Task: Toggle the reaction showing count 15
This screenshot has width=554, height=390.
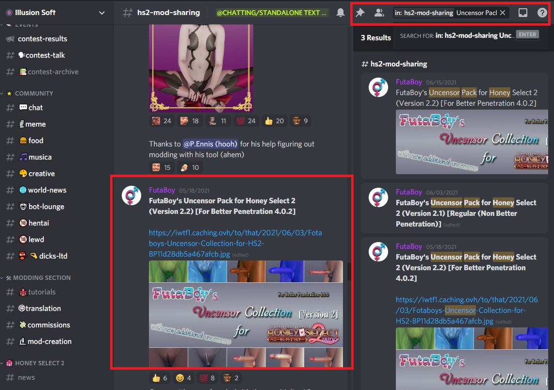Action: [162, 167]
